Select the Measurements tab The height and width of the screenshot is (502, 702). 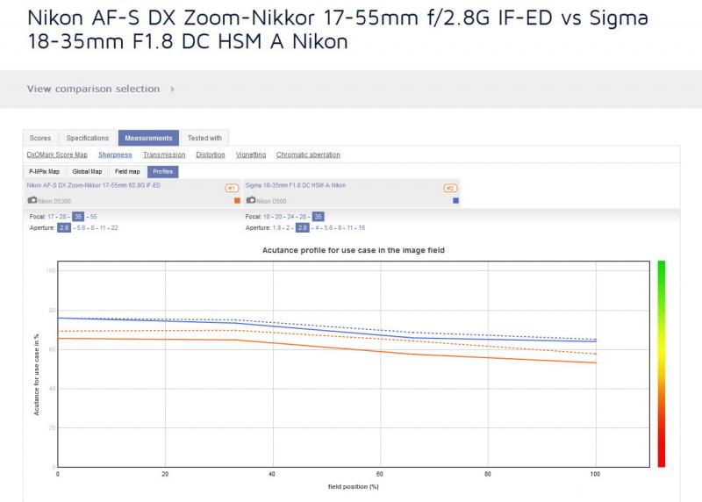pyautogui.click(x=148, y=138)
